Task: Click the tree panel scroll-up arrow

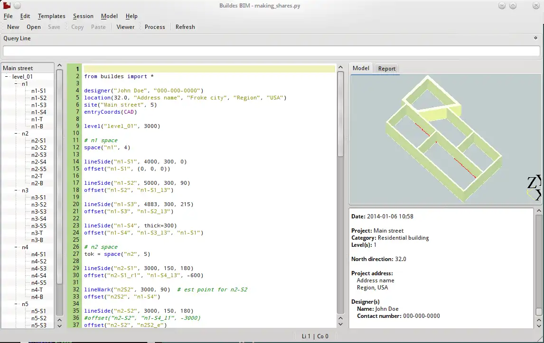Action: click(x=59, y=66)
